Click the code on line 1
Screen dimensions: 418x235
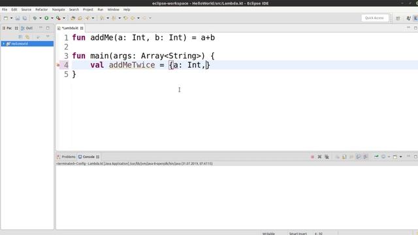[x=144, y=38]
